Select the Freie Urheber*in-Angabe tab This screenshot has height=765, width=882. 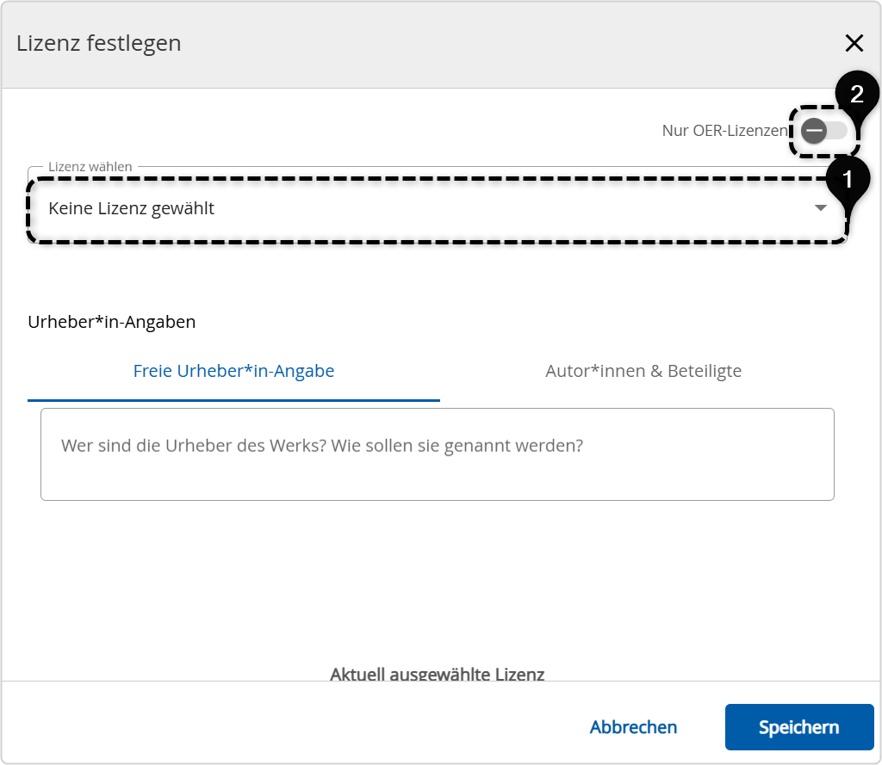[233, 370]
